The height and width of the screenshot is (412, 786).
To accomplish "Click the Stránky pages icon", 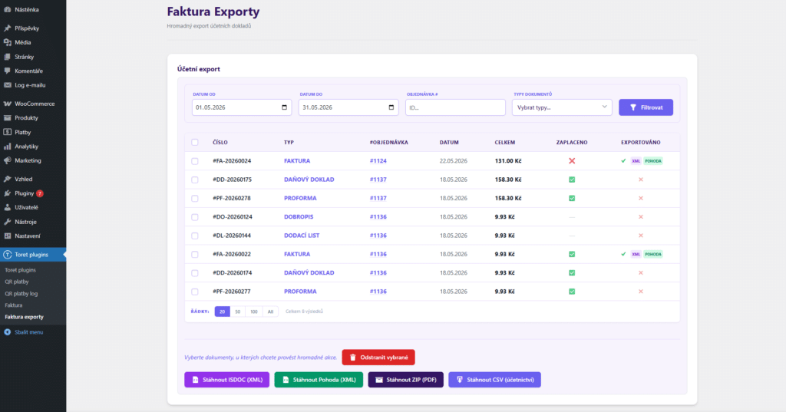I will coord(8,57).
